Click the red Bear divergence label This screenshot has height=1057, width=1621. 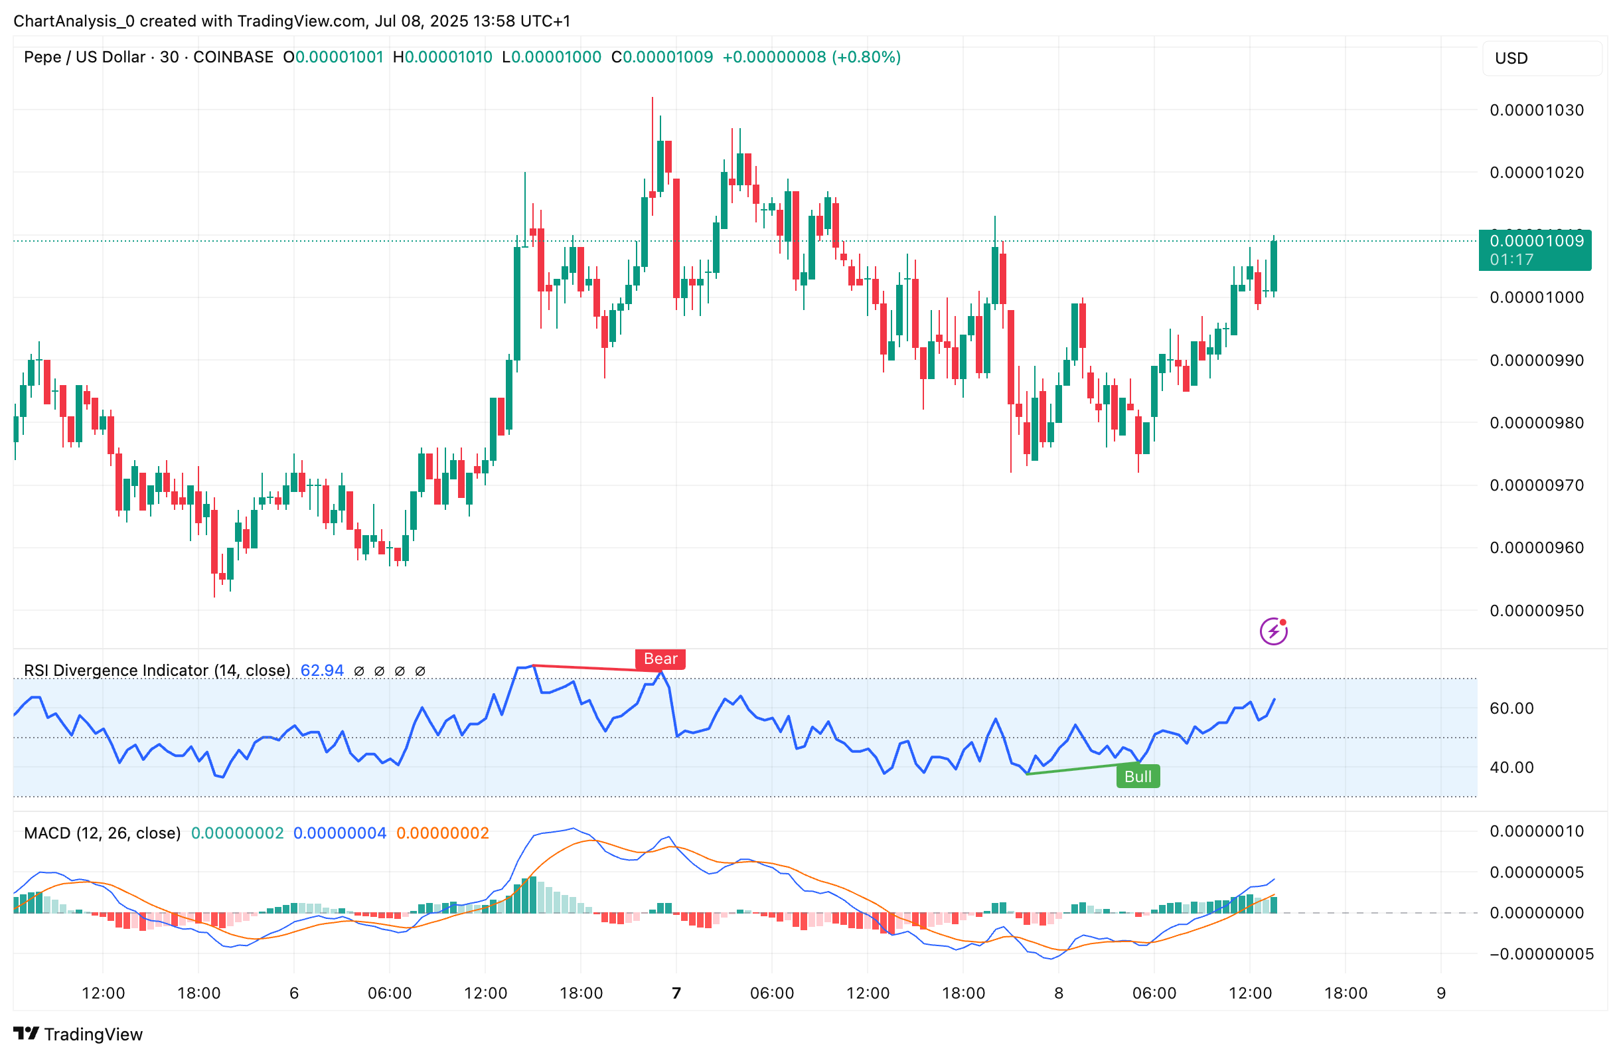click(660, 659)
